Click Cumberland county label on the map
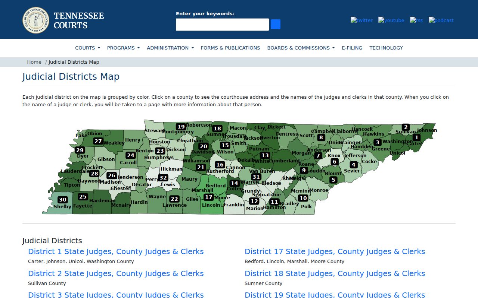This screenshot has height=298, width=478. pyautogui.click(x=284, y=161)
